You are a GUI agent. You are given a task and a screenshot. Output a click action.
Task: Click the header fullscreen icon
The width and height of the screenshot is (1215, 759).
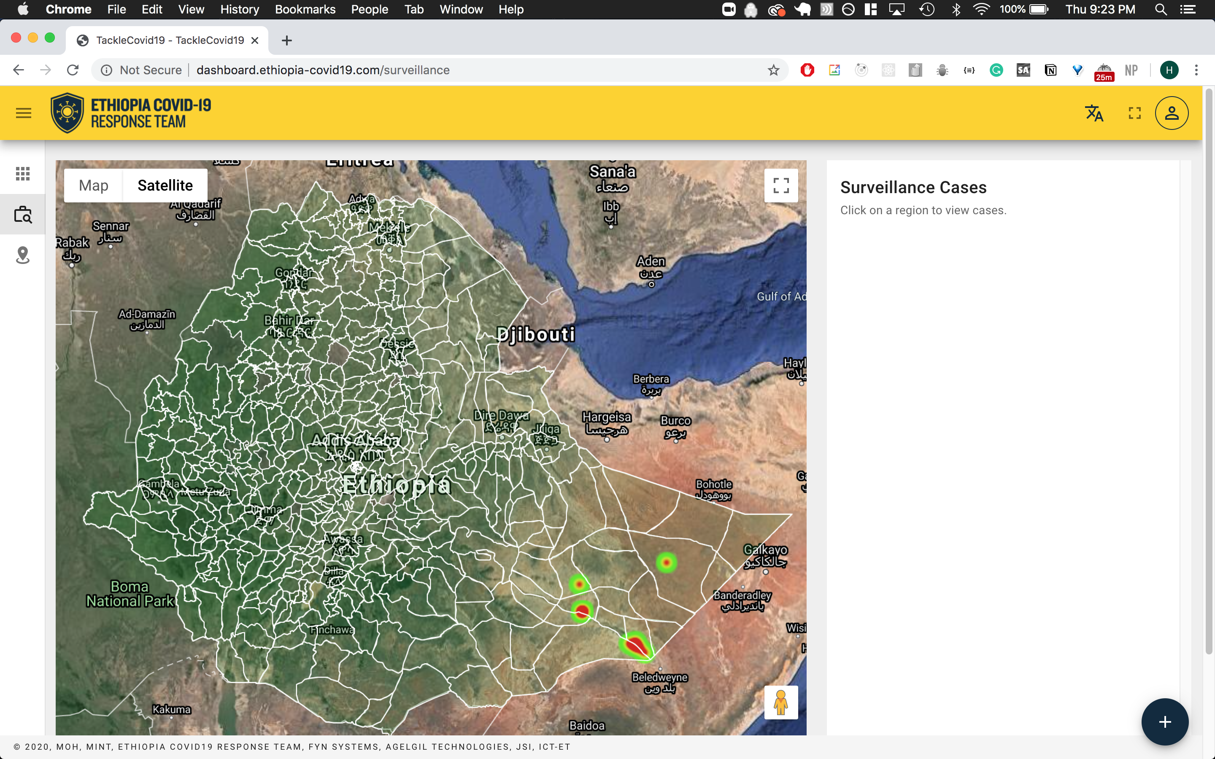coord(1135,113)
